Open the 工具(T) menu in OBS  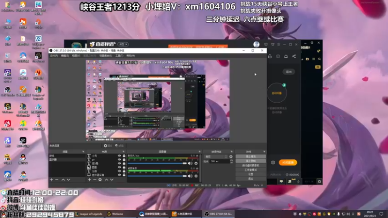[119, 56]
